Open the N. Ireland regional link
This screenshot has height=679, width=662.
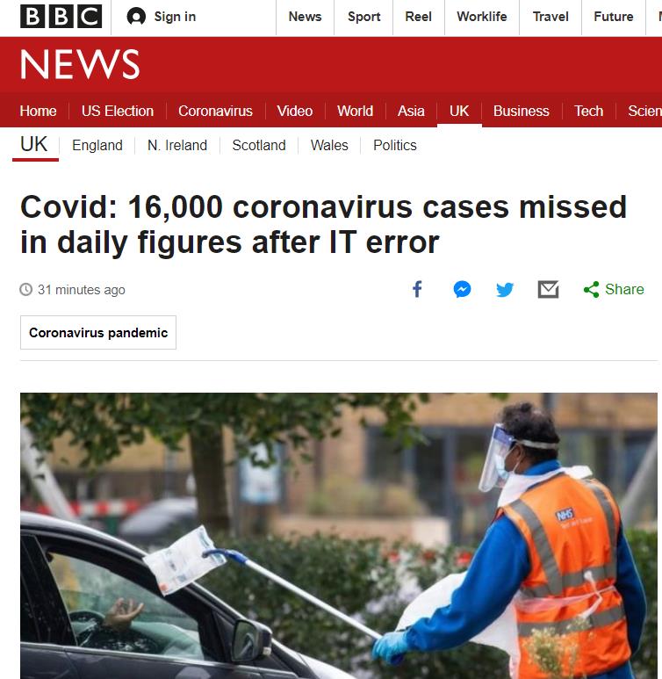point(177,145)
